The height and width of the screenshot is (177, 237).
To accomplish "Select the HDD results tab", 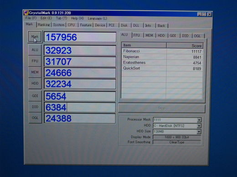I will pos(161,35).
